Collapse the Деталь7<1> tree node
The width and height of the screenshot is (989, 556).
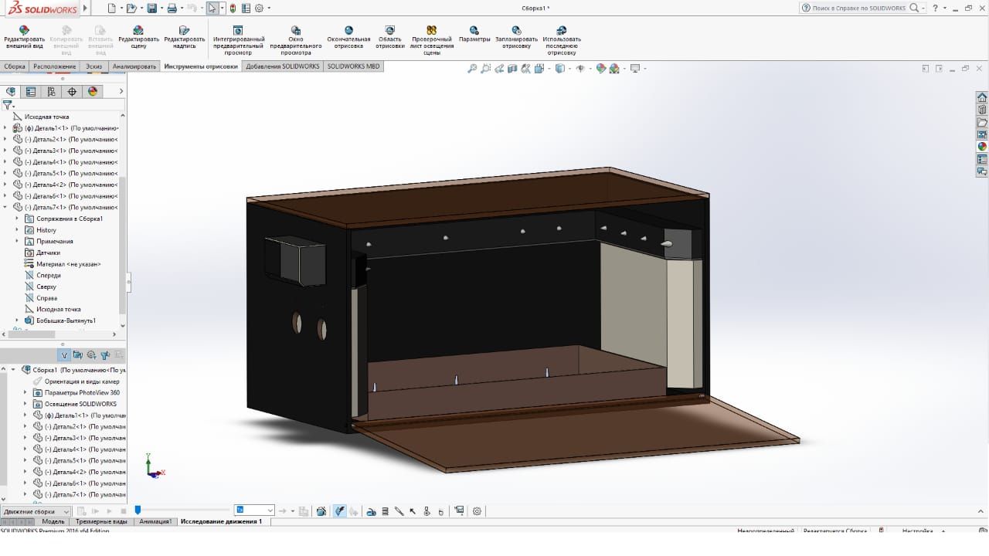coord(5,207)
